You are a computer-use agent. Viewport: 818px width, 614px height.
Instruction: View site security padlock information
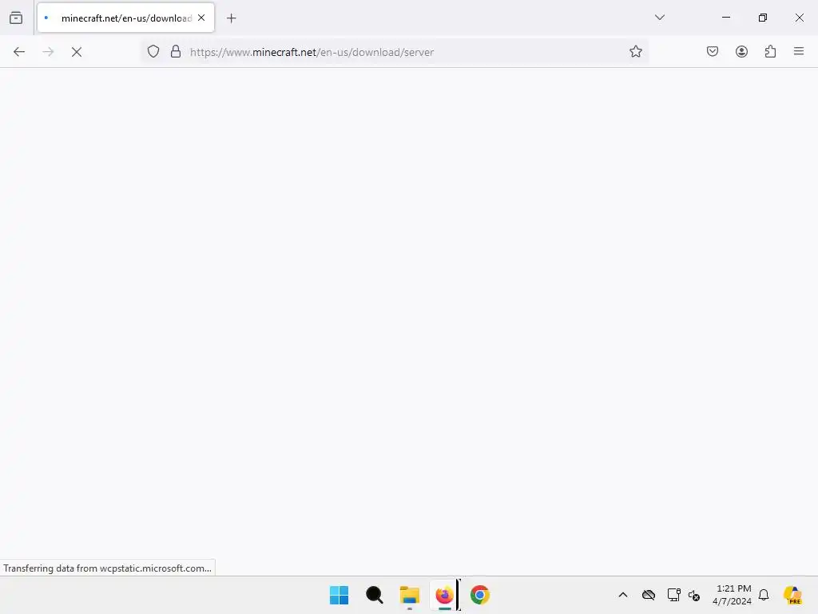(176, 52)
